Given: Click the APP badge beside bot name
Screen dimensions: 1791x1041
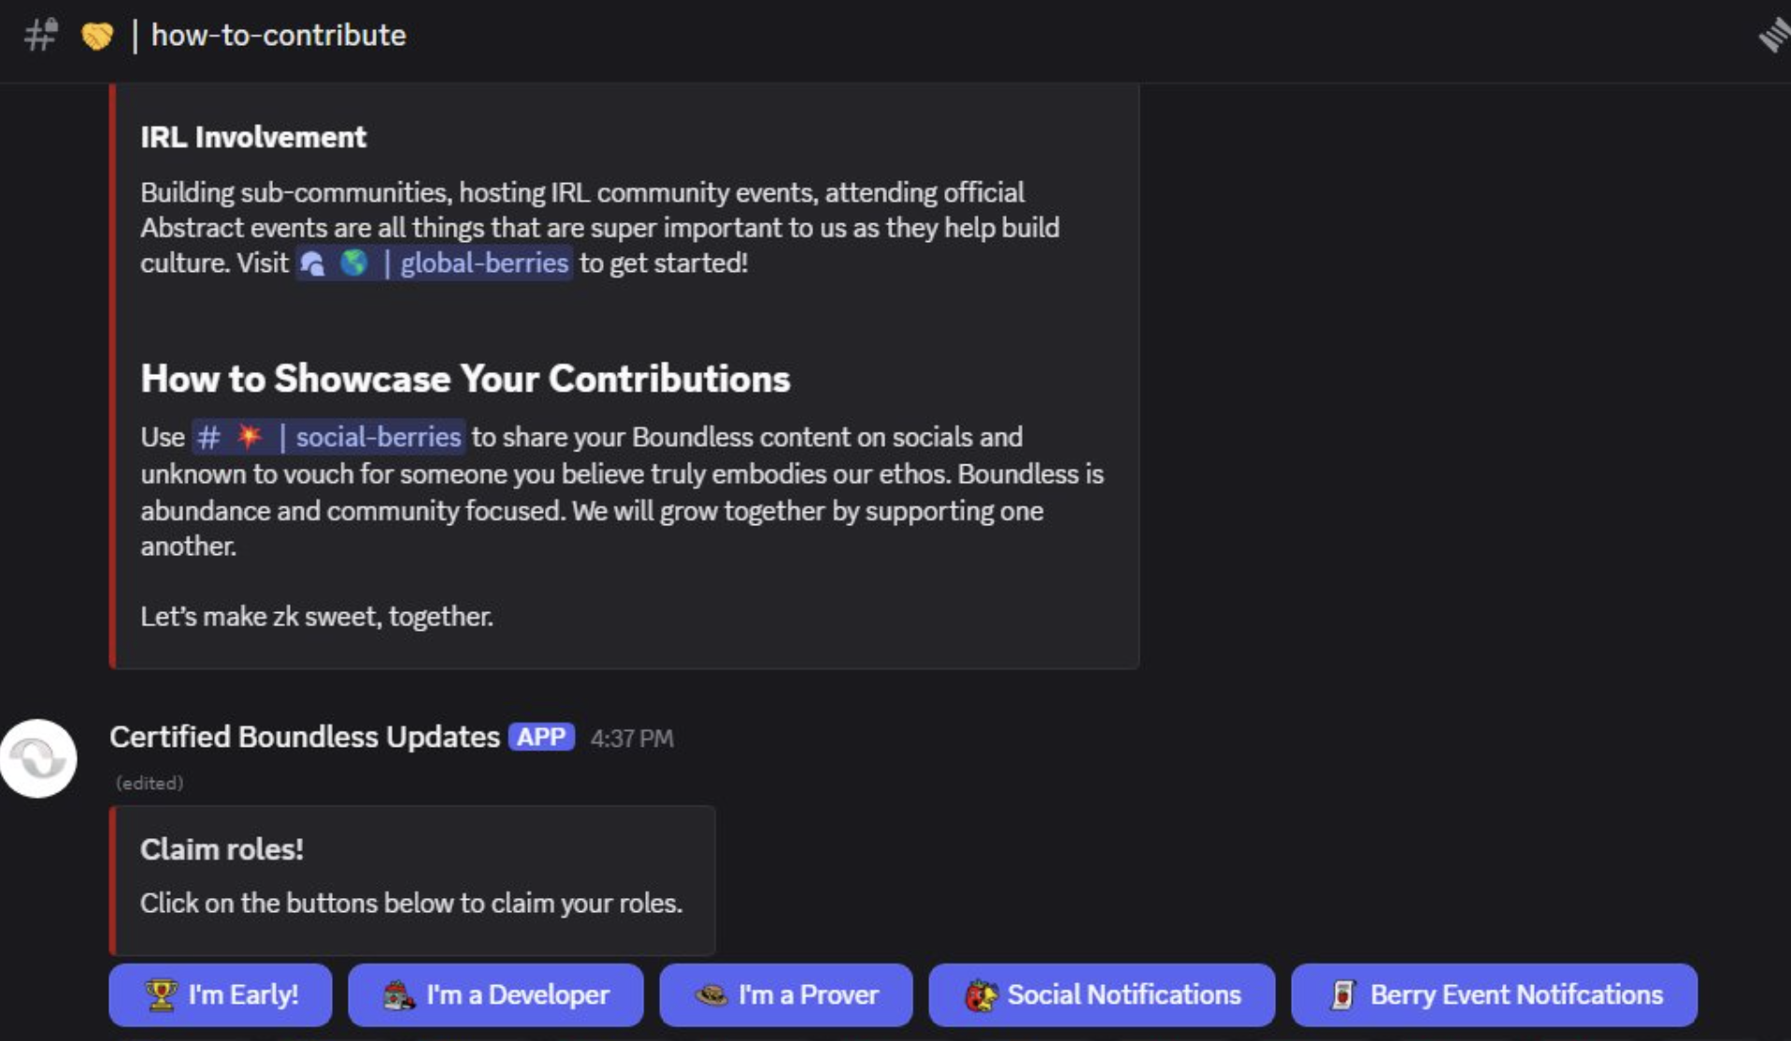Looking at the screenshot, I should coord(541,737).
